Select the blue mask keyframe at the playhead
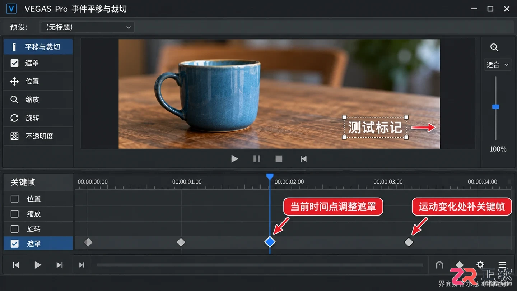 270,242
